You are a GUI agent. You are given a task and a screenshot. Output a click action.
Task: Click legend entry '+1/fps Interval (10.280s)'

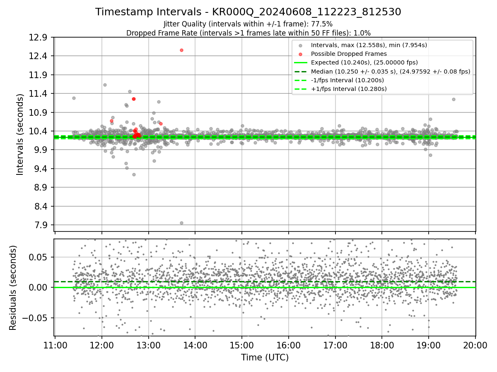349,89
